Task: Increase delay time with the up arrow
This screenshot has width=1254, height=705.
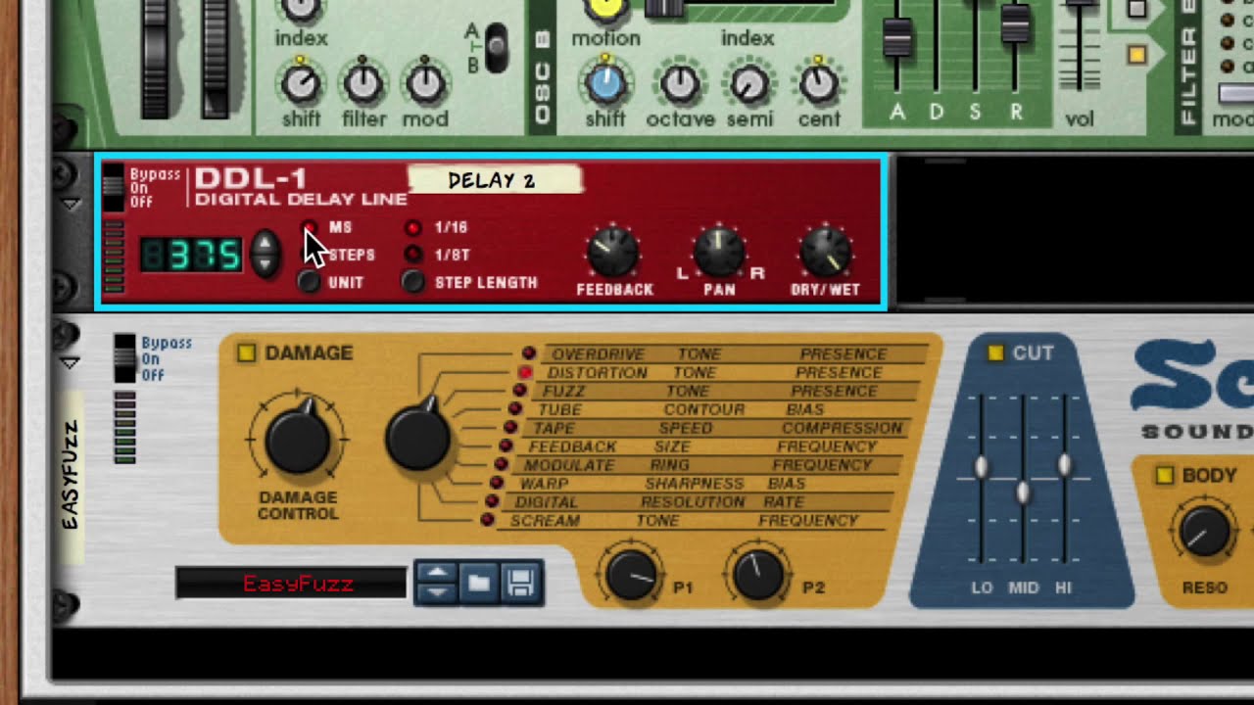Action: [x=265, y=243]
